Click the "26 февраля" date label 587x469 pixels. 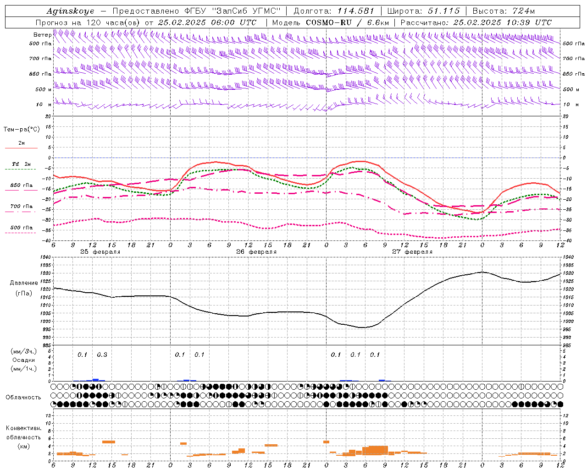[x=256, y=252]
